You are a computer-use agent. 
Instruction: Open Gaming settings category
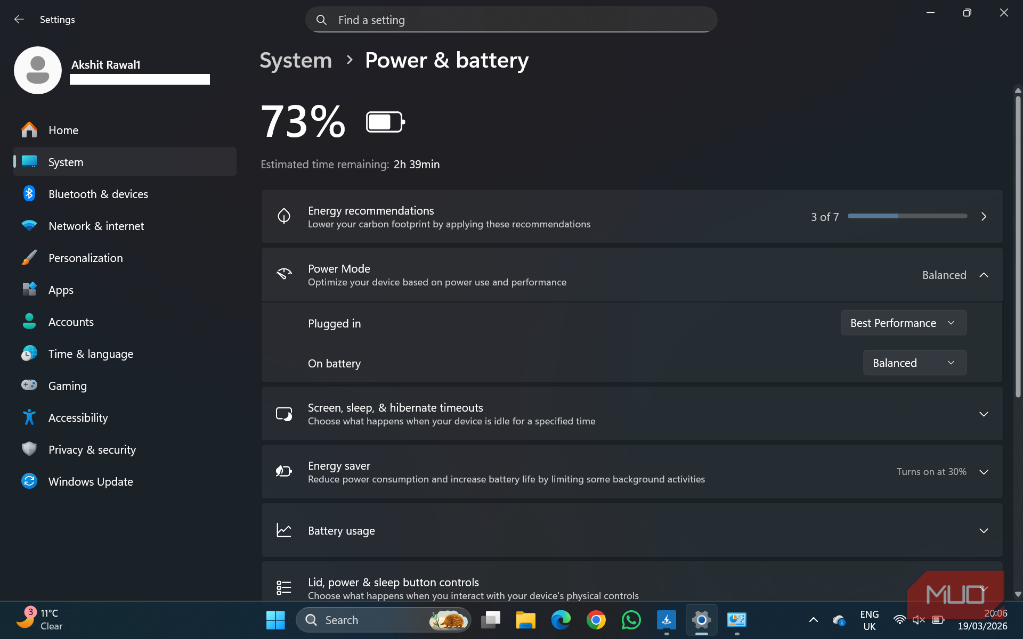coord(125,386)
